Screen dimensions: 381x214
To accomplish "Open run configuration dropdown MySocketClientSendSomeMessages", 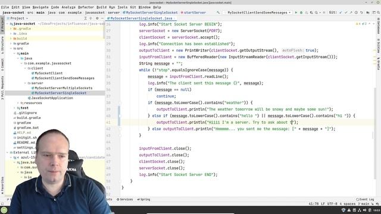I will click(x=258, y=12).
